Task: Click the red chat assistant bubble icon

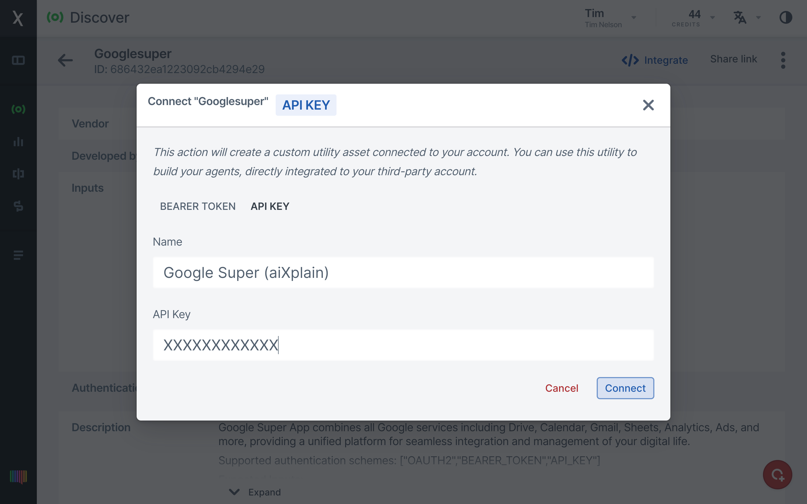Action: pos(777,474)
